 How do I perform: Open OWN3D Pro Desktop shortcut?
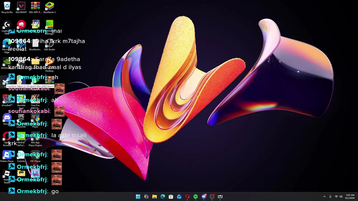[50, 65]
